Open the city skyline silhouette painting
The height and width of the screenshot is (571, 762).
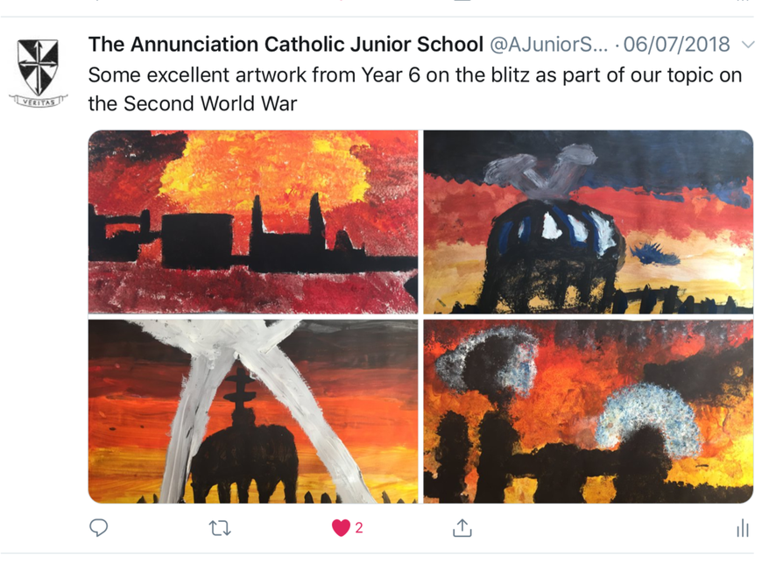pos(253,222)
